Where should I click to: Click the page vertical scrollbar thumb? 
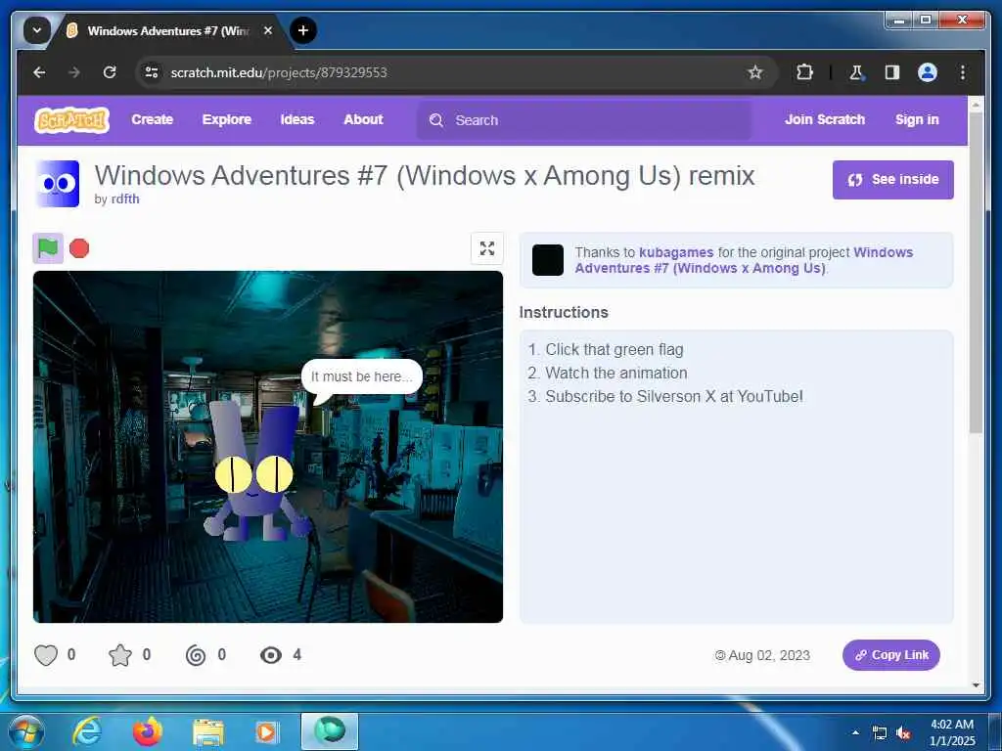coord(976,275)
